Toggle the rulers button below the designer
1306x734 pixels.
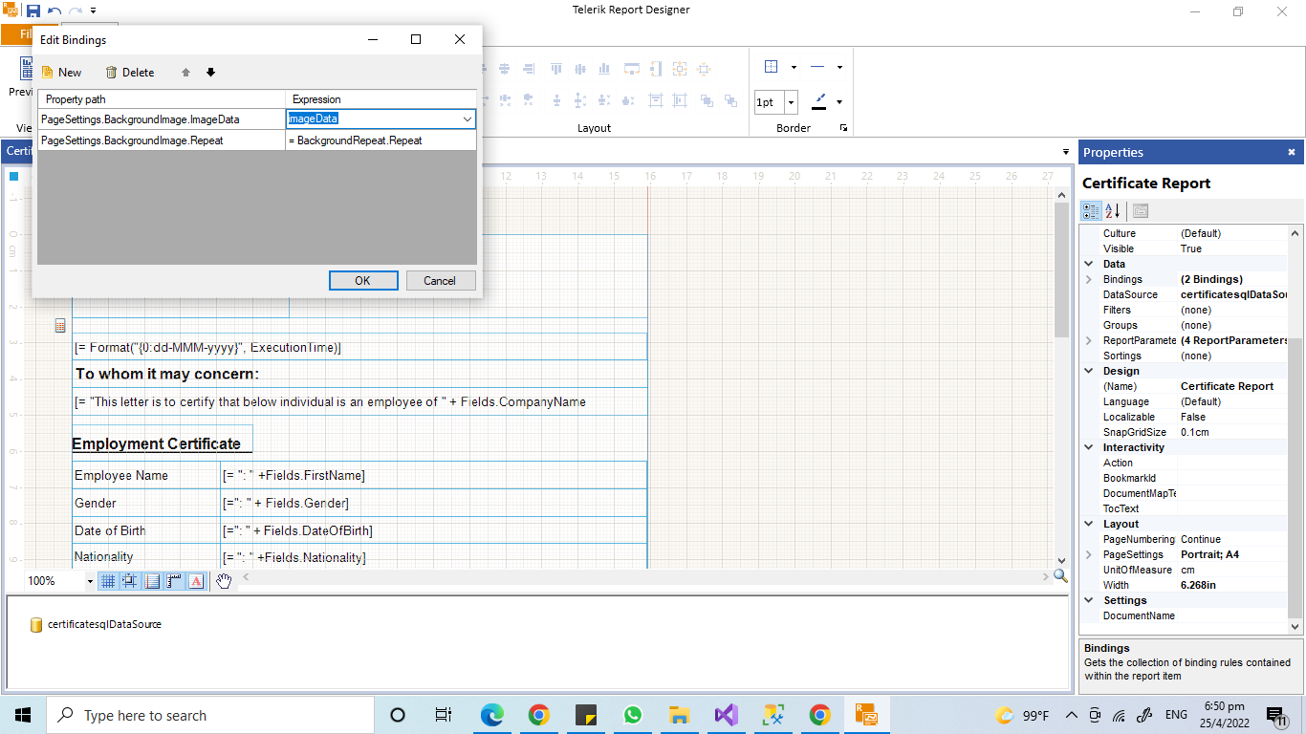pyautogui.click(x=174, y=580)
